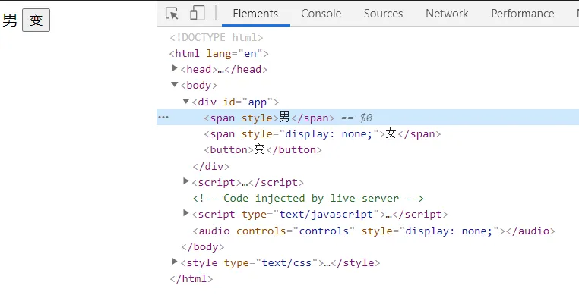Select the button element node in DOM tree
This screenshot has height=295, width=579.
click(x=263, y=149)
